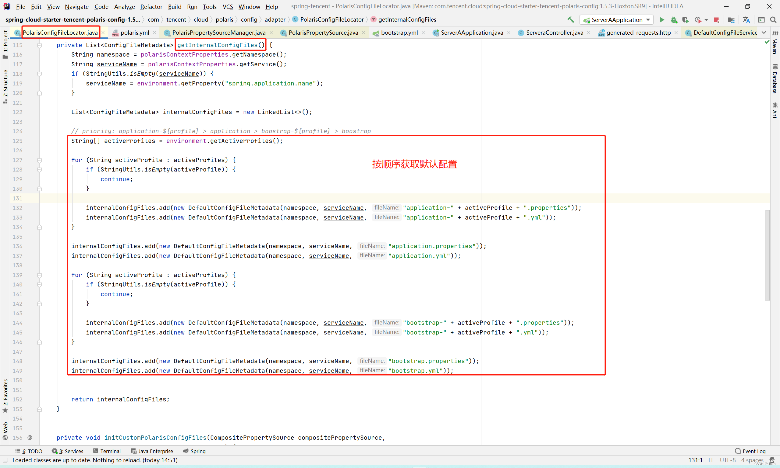Open the ServerAApplication run configuration dropdown

point(616,19)
